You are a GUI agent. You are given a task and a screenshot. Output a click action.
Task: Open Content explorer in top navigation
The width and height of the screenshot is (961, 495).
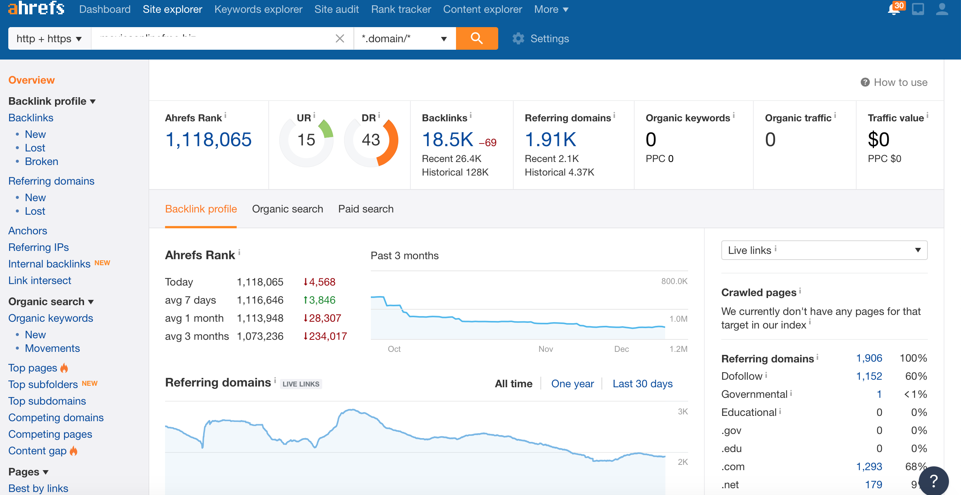482,9
